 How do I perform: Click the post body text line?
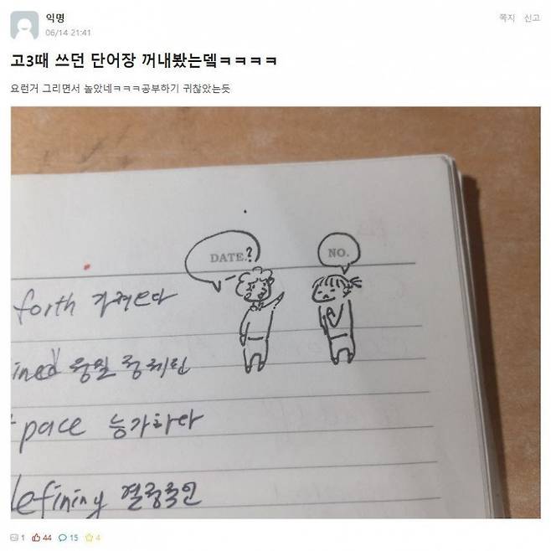coord(121,88)
